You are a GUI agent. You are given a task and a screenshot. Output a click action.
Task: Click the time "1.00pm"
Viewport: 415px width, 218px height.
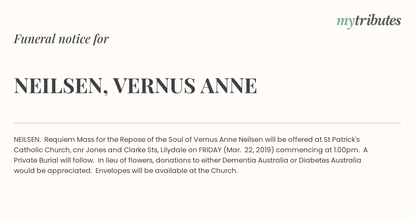click(347, 150)
